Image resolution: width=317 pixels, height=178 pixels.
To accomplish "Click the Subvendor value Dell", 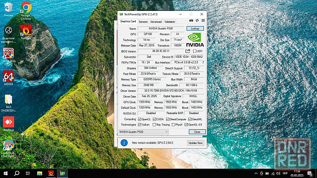I will (149, 57).
